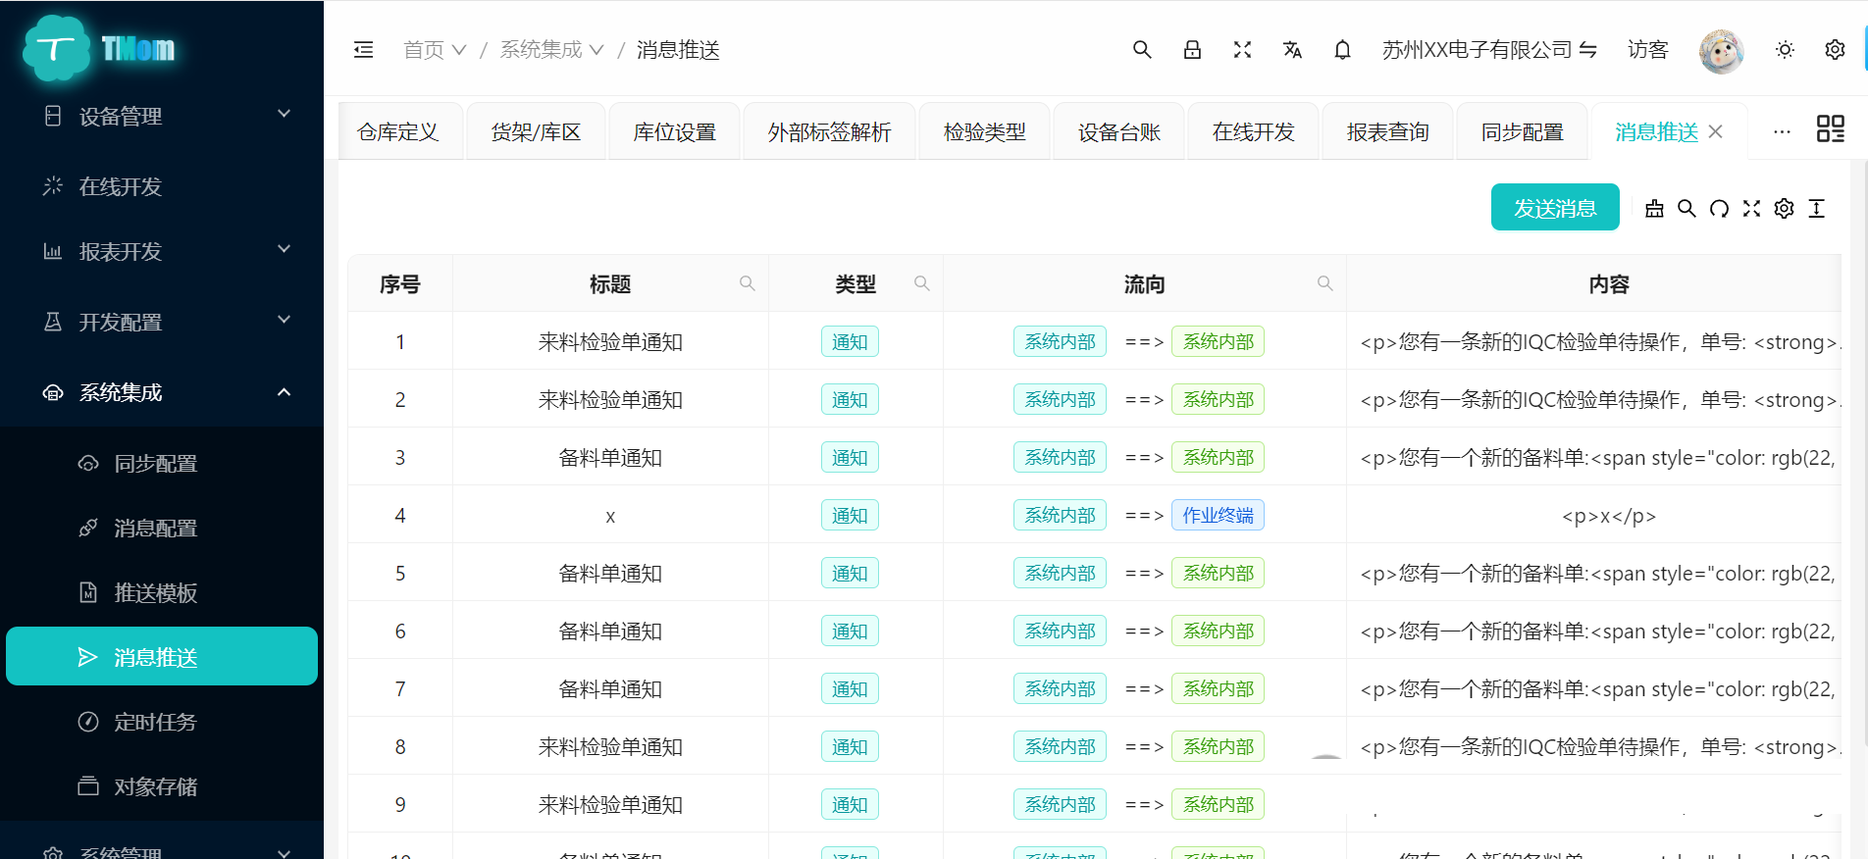
Task: Click the table refresh icon
Action: (1719, 209)
